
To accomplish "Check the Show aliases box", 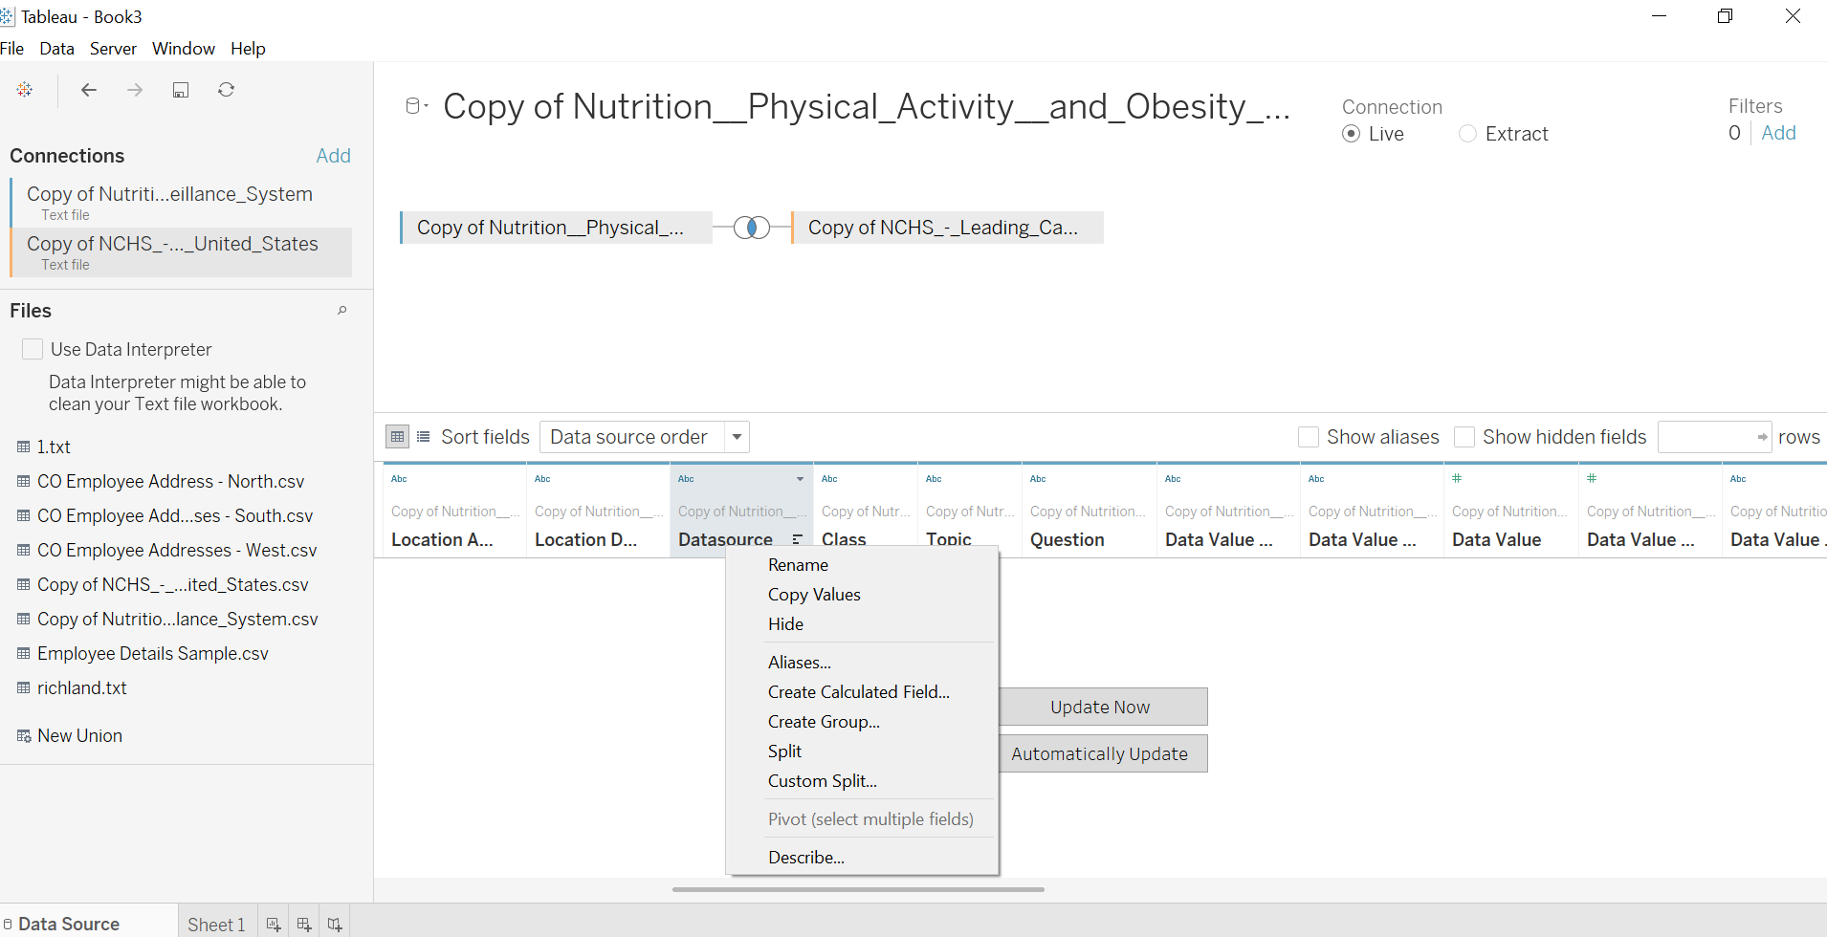I will 1309,437.
